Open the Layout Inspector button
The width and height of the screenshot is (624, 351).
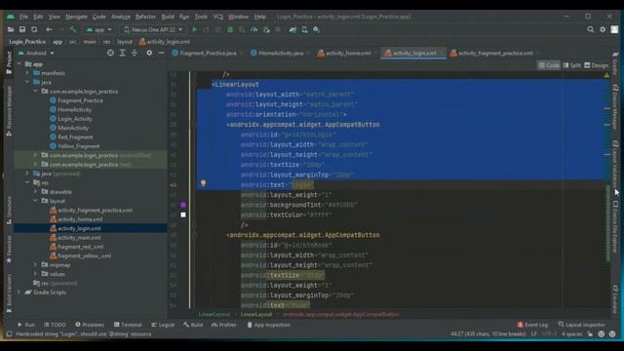point(582,325)
